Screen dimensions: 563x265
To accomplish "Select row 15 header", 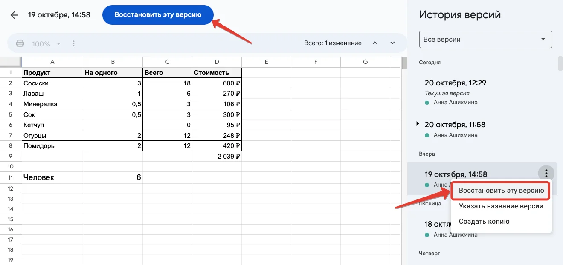I will point(11,219).
